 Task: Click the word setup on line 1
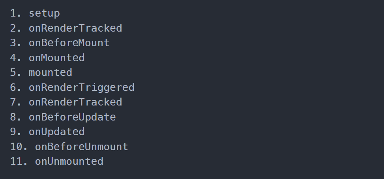(44, 13)
